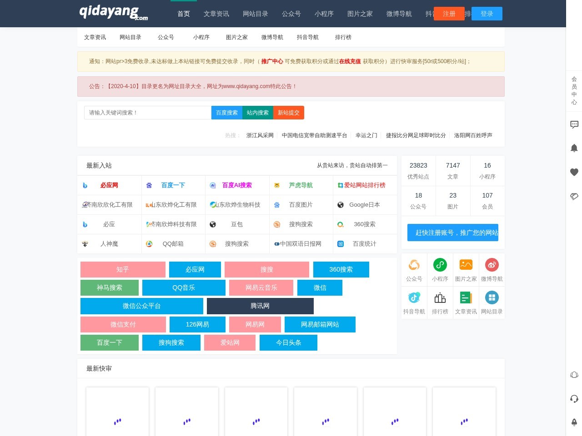This screenshot has height=436, width=582.
Task: Open the 小程序 green icon shortcut
Action: (x=440, y=265)
